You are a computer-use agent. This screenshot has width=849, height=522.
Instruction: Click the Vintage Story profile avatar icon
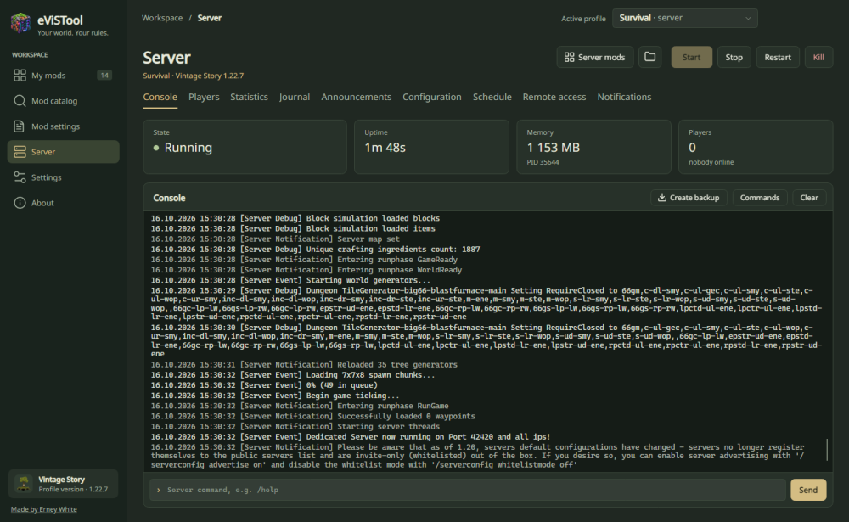coord(23,484)
